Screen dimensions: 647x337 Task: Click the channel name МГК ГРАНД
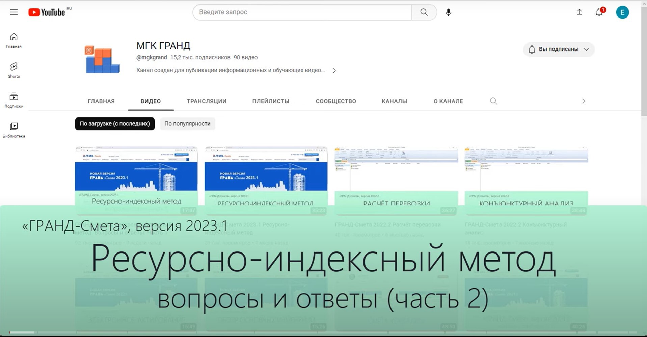pyautogui.click(x=163, y=46)
